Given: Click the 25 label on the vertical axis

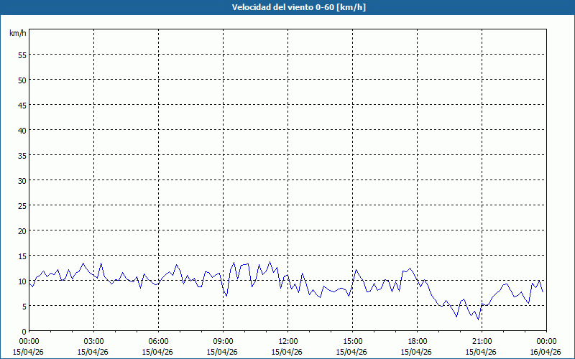Looking at the screenshot, I should click(22, 205).
